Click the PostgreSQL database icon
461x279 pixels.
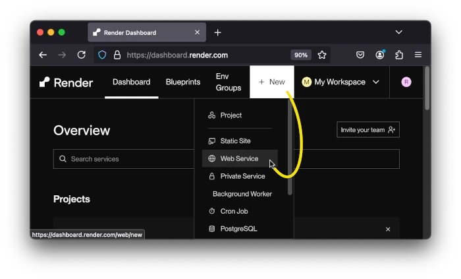(211, 229)
